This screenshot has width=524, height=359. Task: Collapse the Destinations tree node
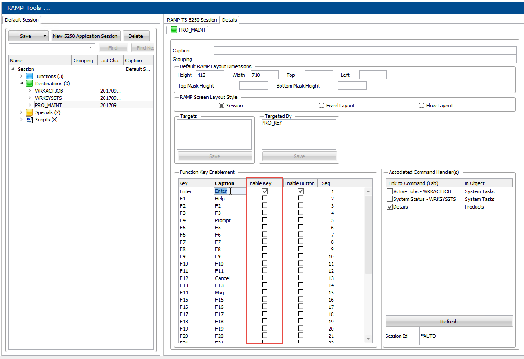click(21, 84)
